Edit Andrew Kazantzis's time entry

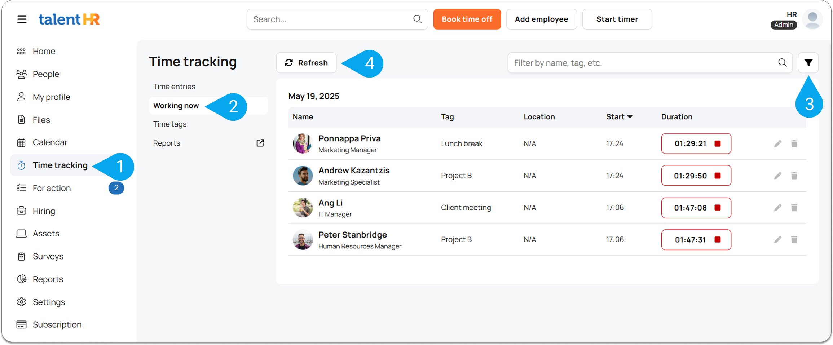click(x=777, y=176)
